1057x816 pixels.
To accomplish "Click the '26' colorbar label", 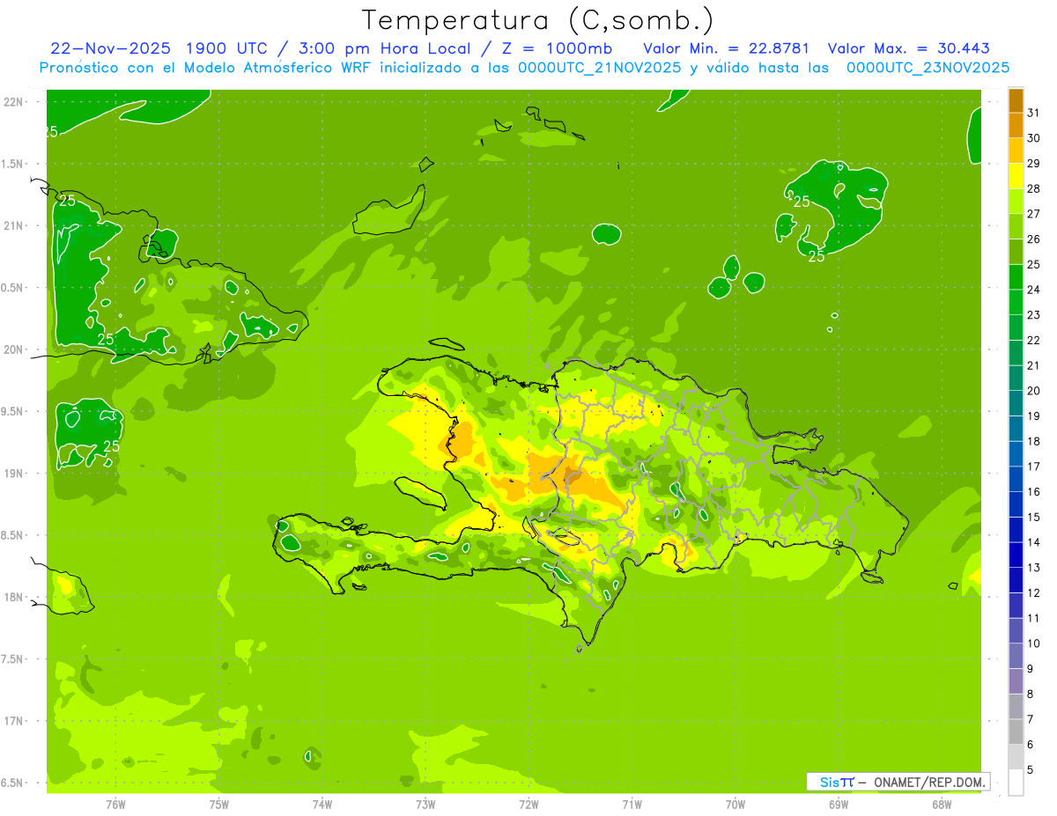I will 1034,239.
